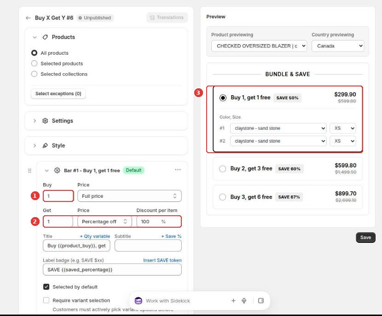
Task: Select the Selected products radio option
Action: [35, 63]
